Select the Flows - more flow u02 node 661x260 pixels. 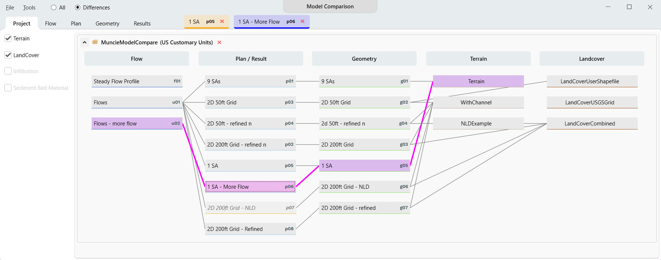pyautogui.click(x=137, y=124)
